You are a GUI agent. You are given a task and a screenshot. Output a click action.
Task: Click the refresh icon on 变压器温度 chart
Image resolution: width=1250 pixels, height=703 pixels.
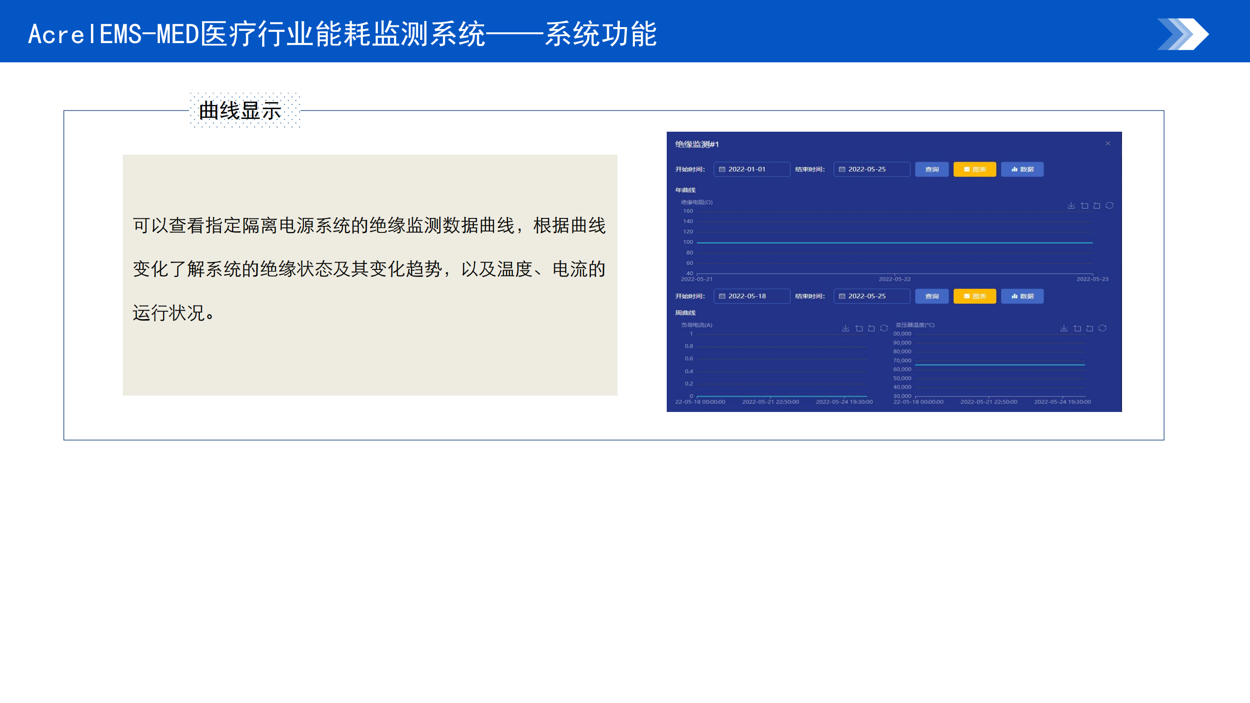1102,329
